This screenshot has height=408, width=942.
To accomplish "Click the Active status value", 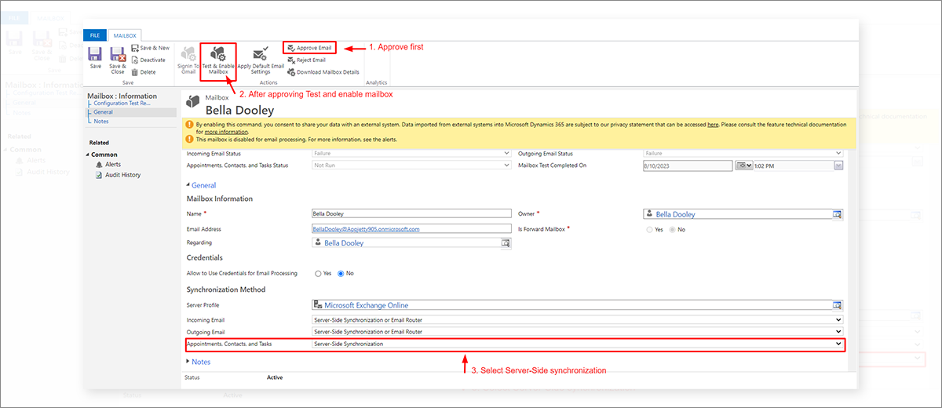I will [275, 377].
